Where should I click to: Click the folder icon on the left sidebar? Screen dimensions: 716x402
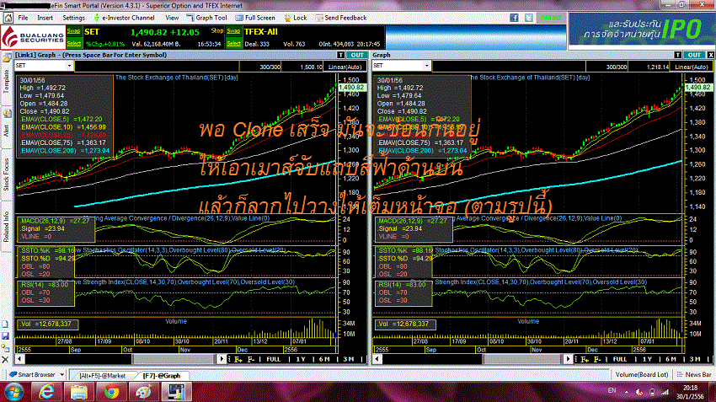coord(7,58)
